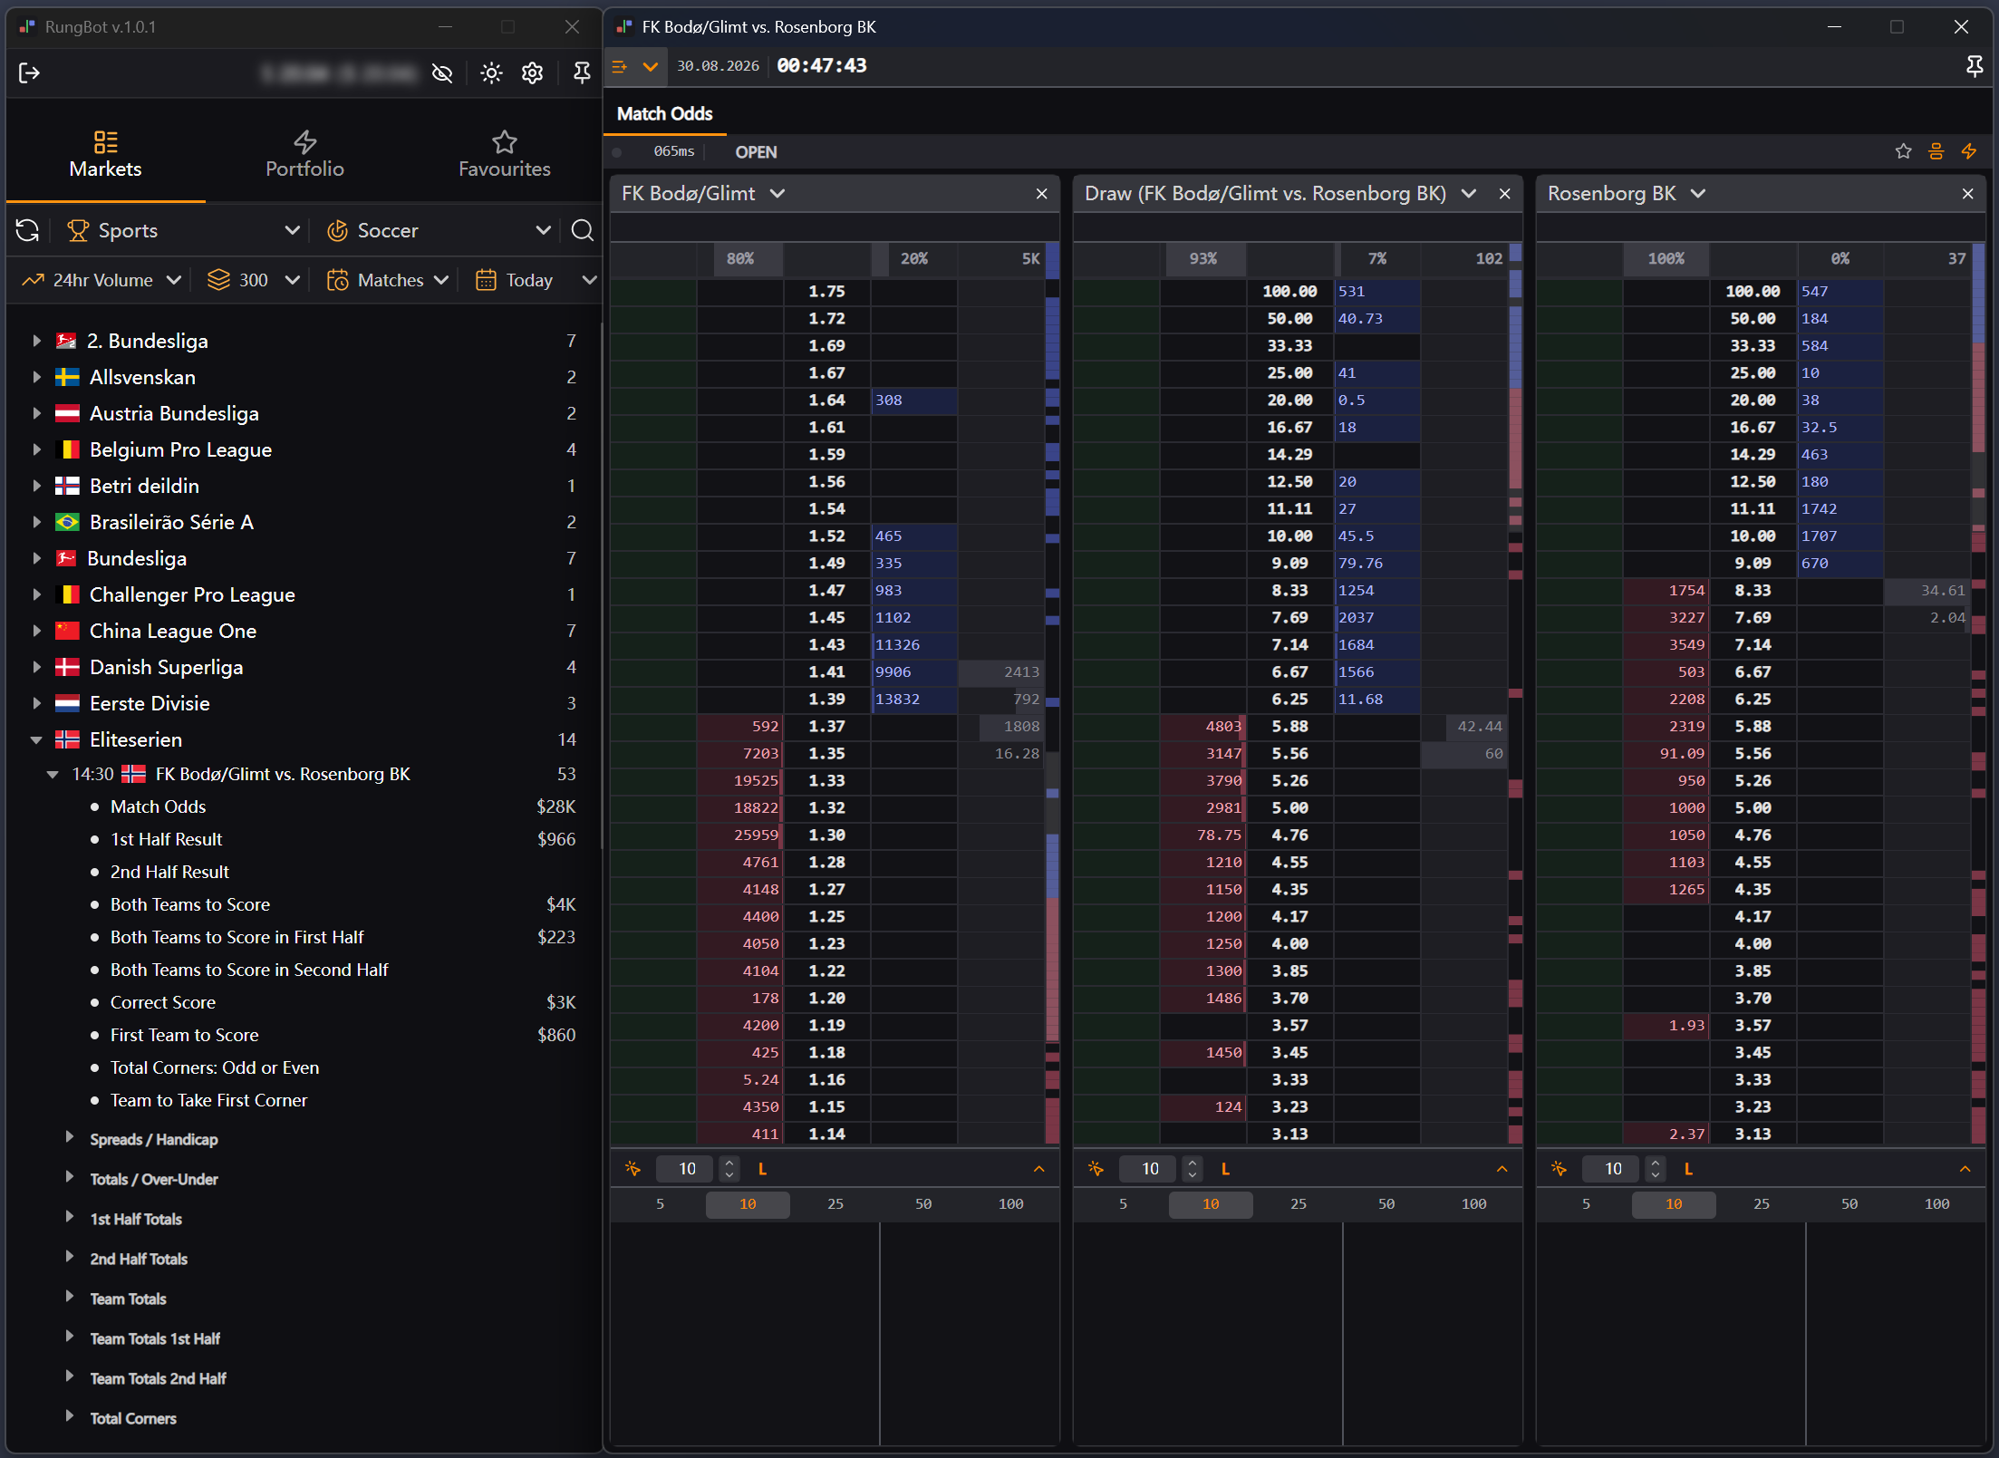Expand the Danish Superliga league
Screen dimensions: 1999x1458
click(36, 667)
